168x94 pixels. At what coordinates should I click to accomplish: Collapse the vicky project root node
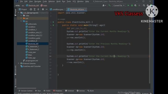coord(19,13)
